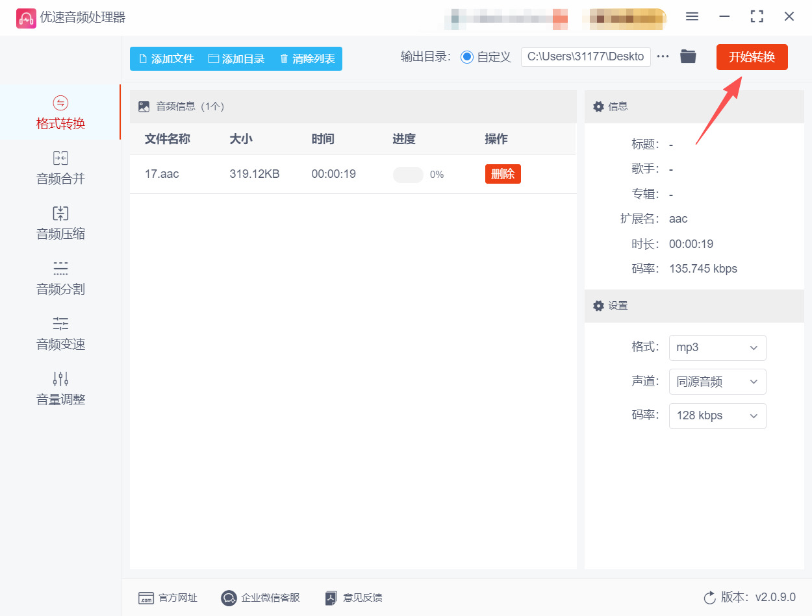Switch to 音量调整 tab
812x616 pixels.
[x=60, y=388]
